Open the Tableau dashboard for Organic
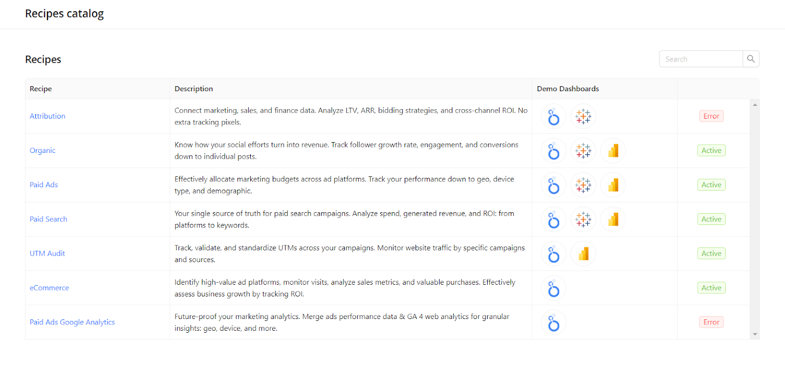 [x=583, y=151]
